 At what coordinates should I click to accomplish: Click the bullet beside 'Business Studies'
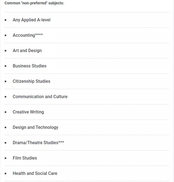5,66
